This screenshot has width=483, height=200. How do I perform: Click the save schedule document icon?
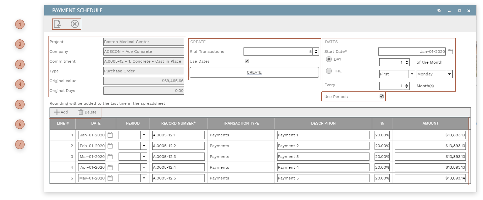coord(57,24)
